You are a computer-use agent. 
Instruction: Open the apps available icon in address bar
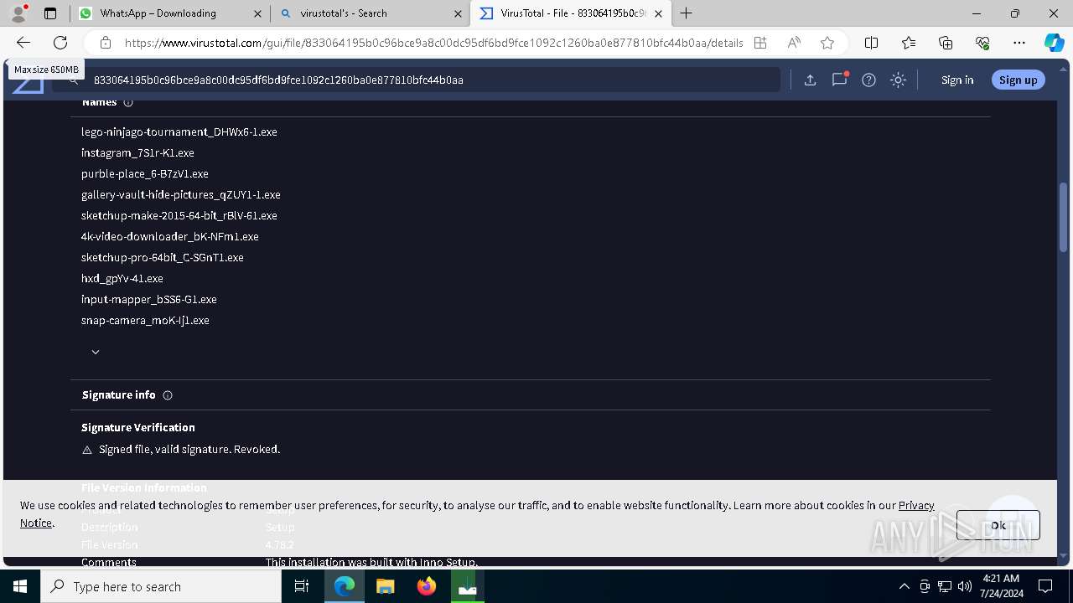pos(760,43)
